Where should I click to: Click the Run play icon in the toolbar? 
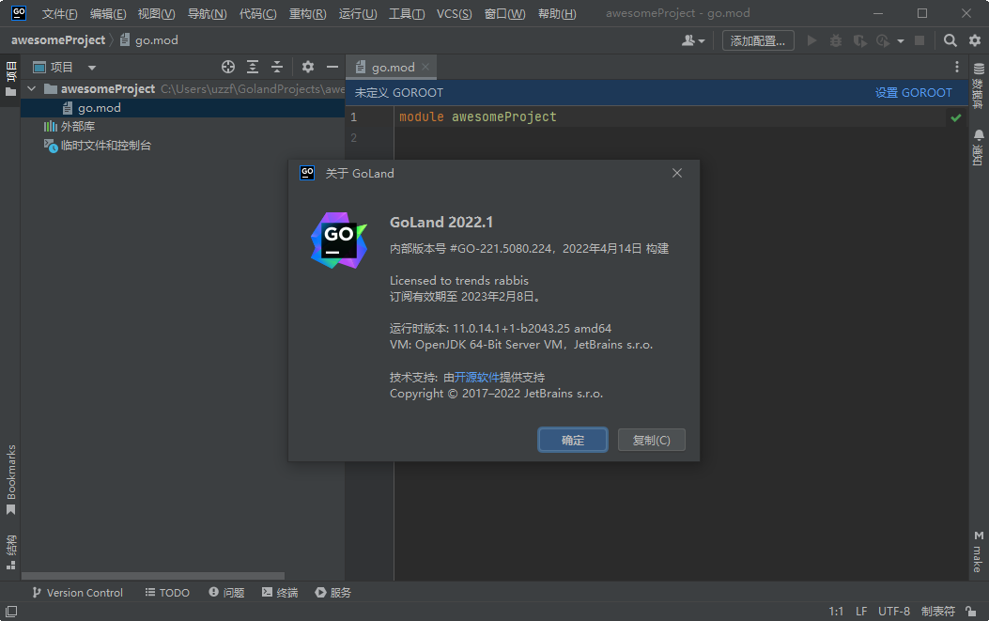(812, 40)
